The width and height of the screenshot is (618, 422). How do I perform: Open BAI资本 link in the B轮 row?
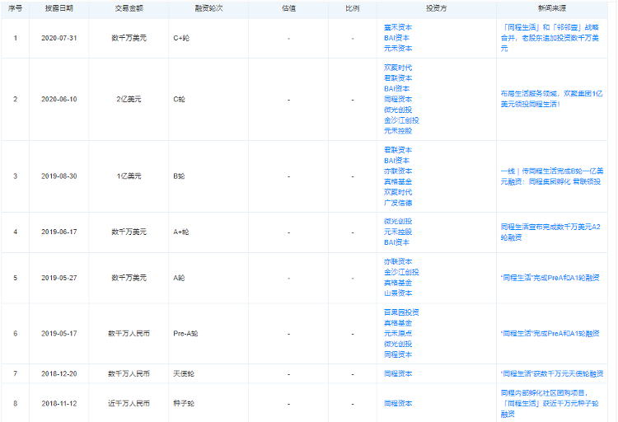(x=396, y=161)
